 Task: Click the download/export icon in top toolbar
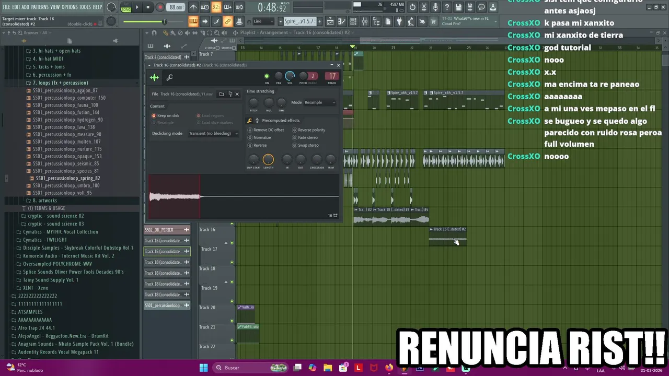pos(493,7)
